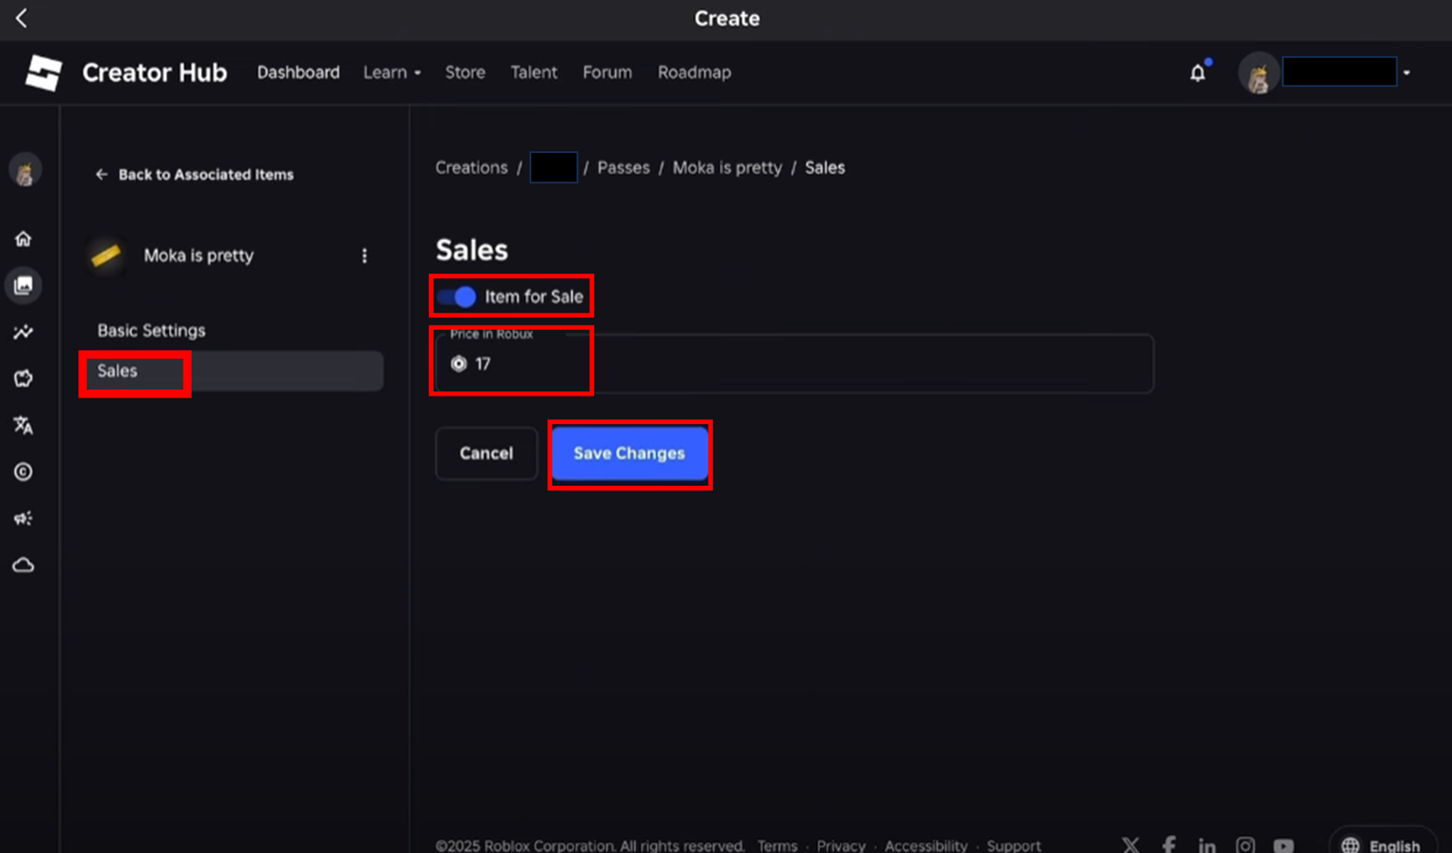Open the Support footer link
Screen dimensions: 1452x853
click(x=1014, y=846)
